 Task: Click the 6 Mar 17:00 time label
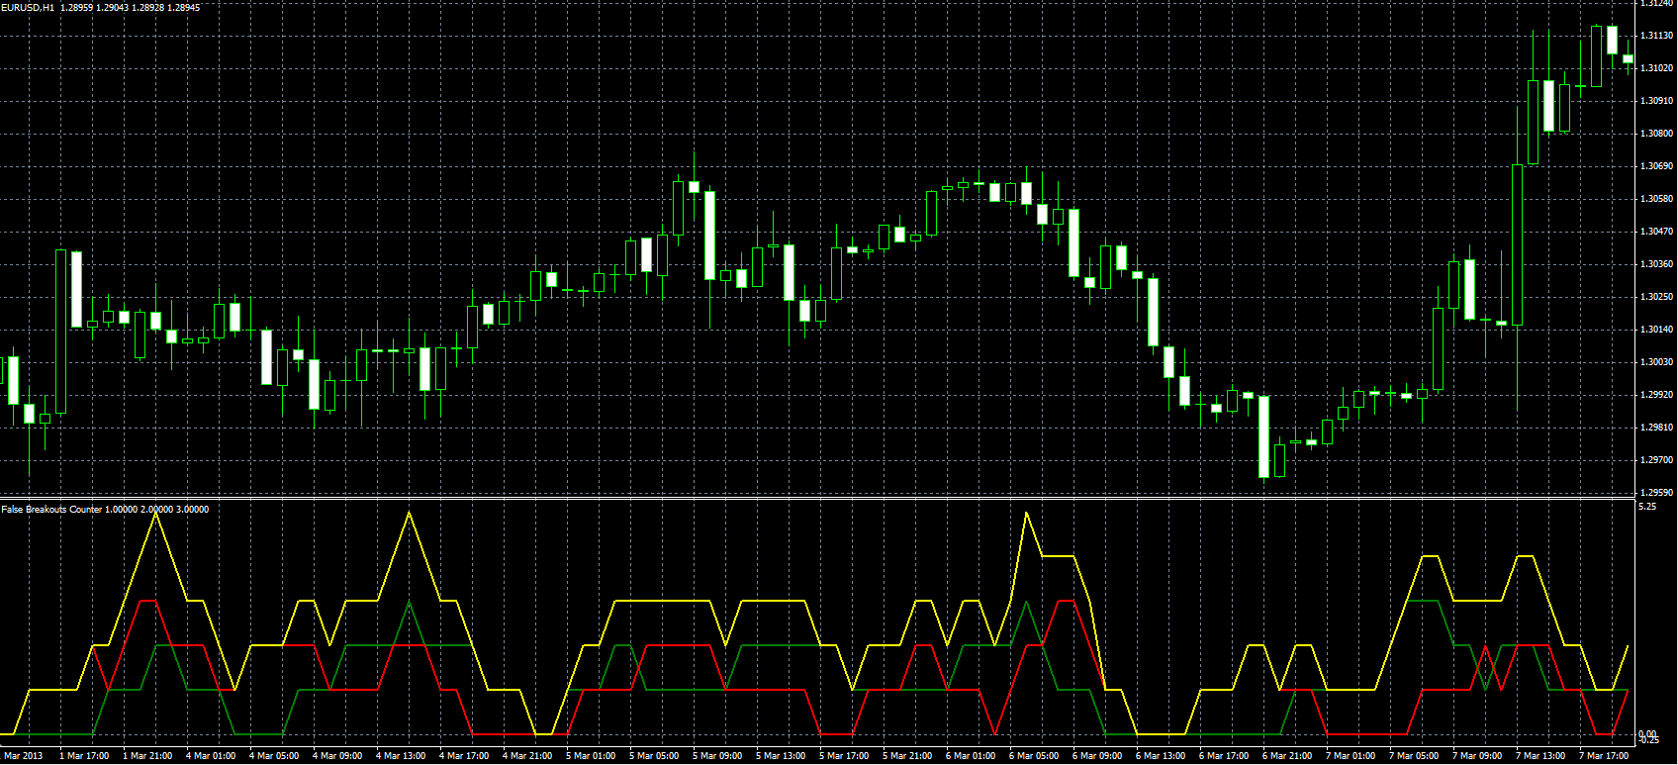[x=1224, y=756]
